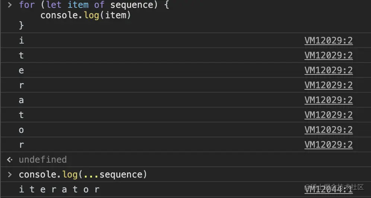Click the logged "a" output row text
This screenshot has height=198, width=371.
21,100
